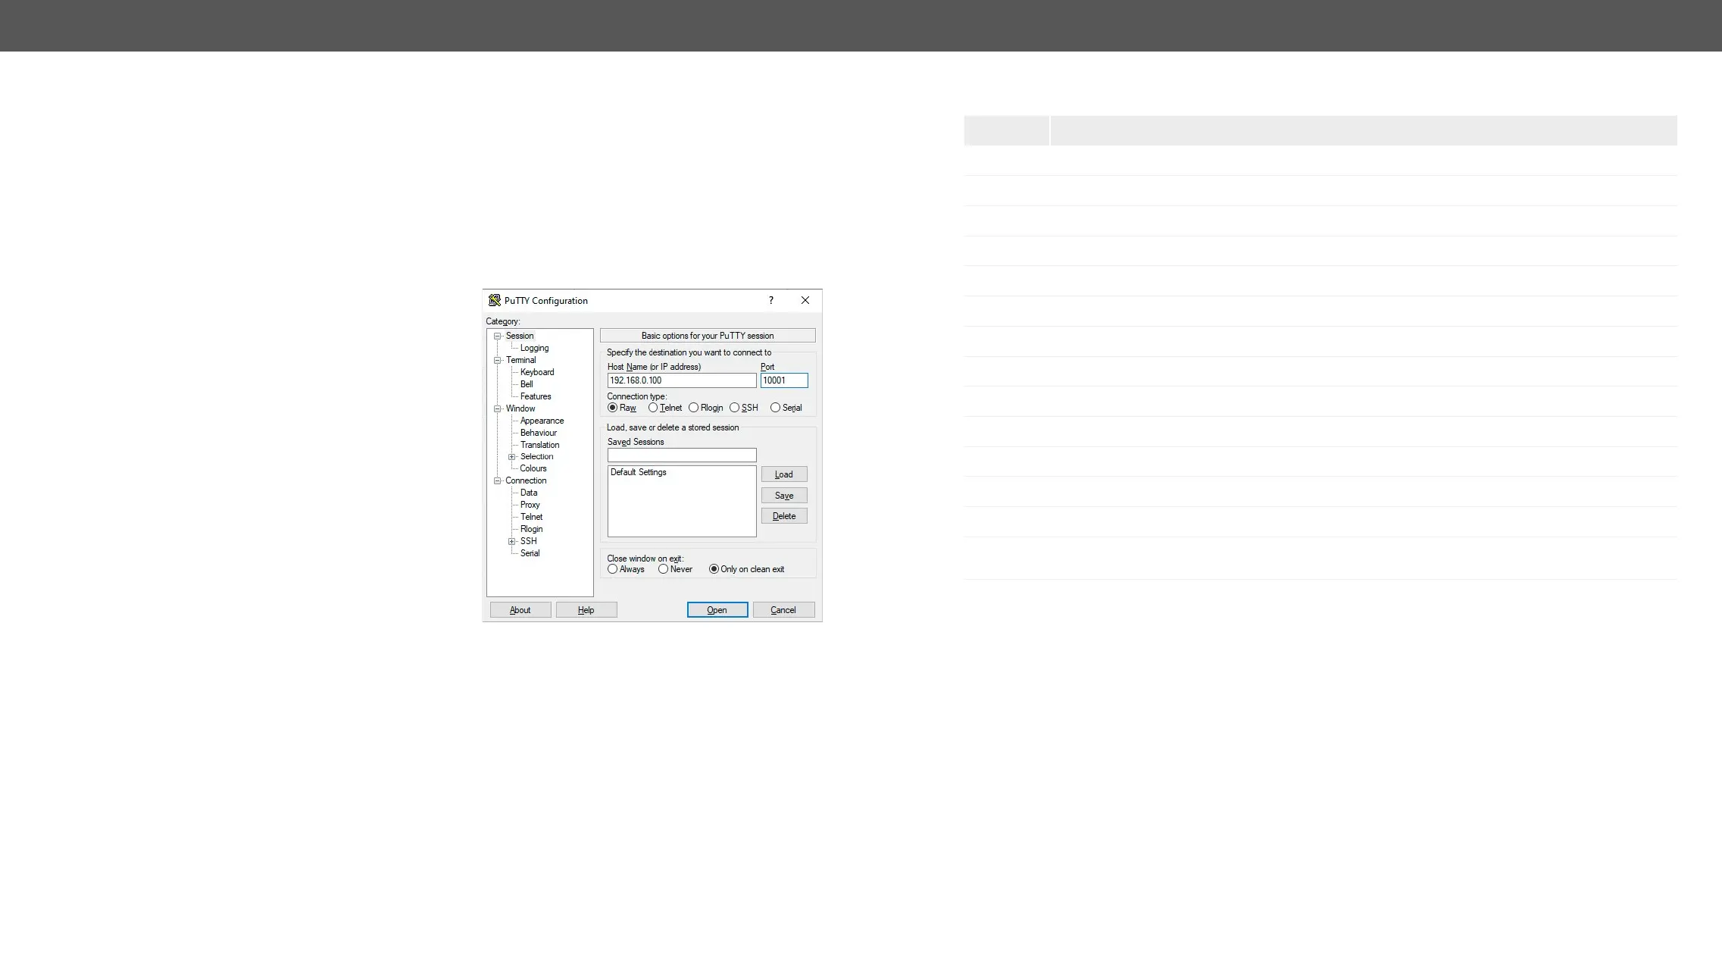This screenshot has height=967, width=1722.
Task: Click Open to start the connection
Action: [x=717, y=610]
